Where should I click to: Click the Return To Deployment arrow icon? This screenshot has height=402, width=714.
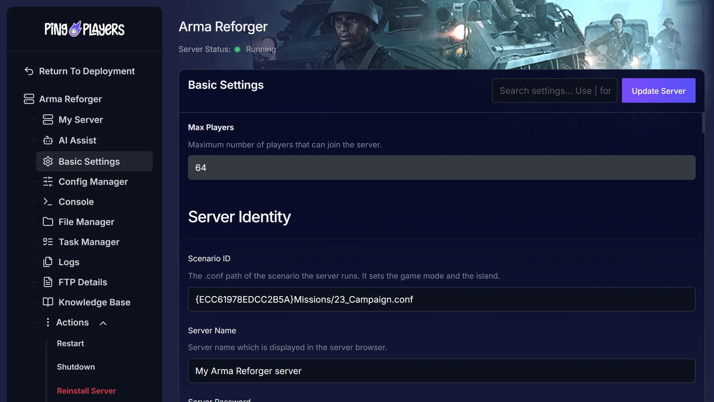click(x=29, y=71)
